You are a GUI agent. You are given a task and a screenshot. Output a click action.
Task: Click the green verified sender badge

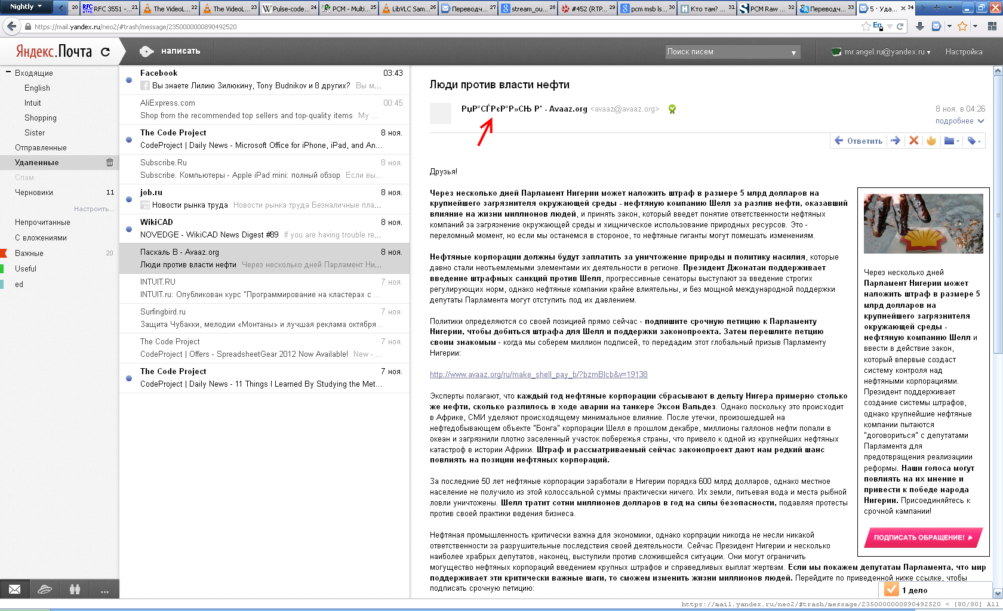click(x=672, y=109)
